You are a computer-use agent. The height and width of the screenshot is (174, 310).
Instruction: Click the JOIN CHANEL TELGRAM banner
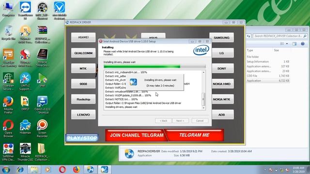[x=136, y=135]
